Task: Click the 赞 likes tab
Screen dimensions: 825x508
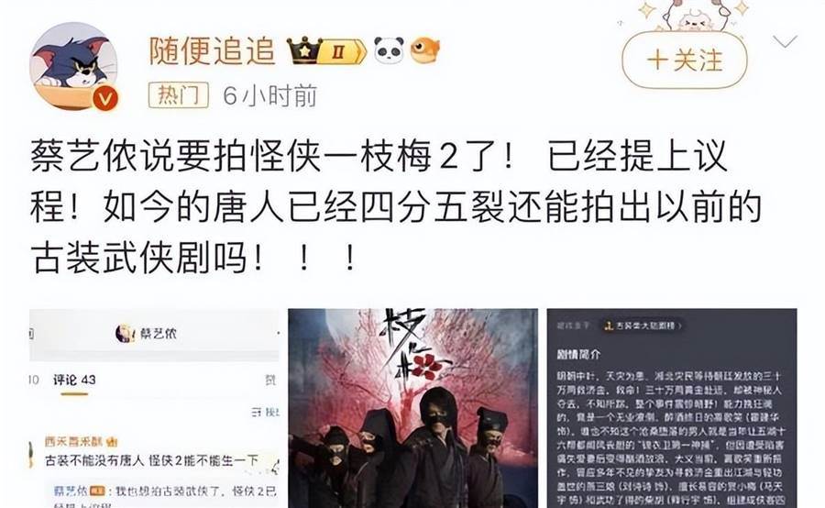Action: point(270,380)
